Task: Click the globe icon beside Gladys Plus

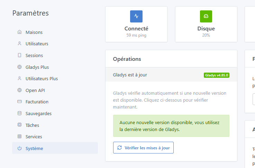Action: pos(19,67)
